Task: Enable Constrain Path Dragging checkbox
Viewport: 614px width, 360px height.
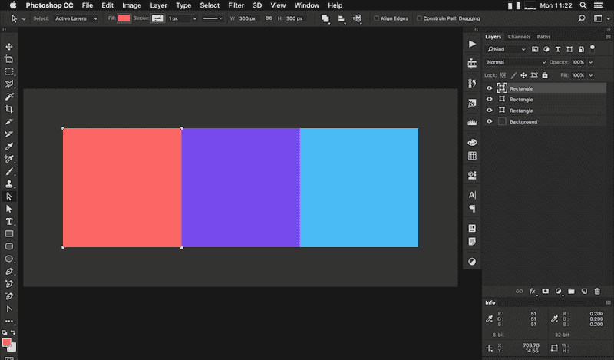Action: point(419,18)
